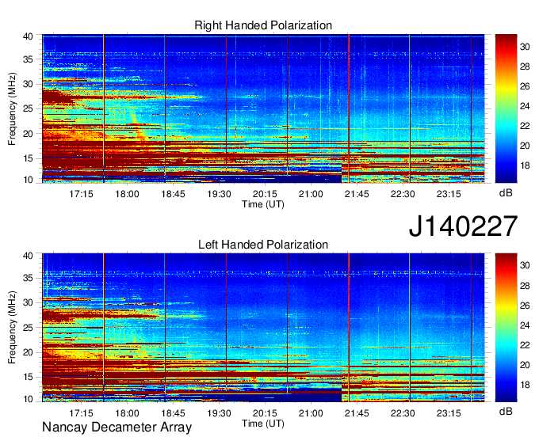Click the 20 dB tick on Left Handed color bar
The image size is (539, 437).
[525, 365]
